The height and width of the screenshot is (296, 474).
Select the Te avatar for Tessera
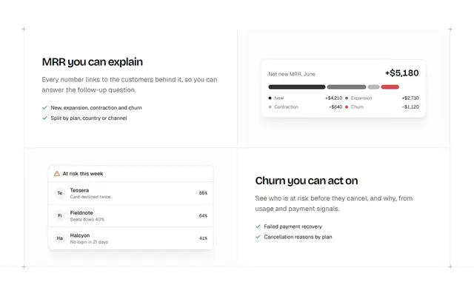[x=60, y=193]
